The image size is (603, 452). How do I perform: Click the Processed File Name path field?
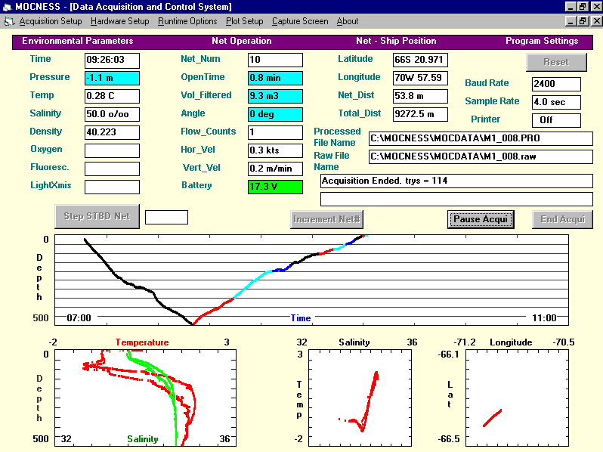[x=481, y=138]
